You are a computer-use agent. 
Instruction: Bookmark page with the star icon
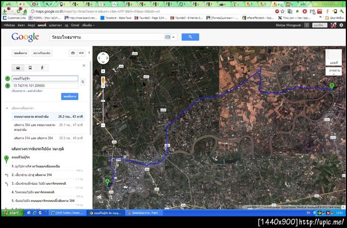pos(283,12)
